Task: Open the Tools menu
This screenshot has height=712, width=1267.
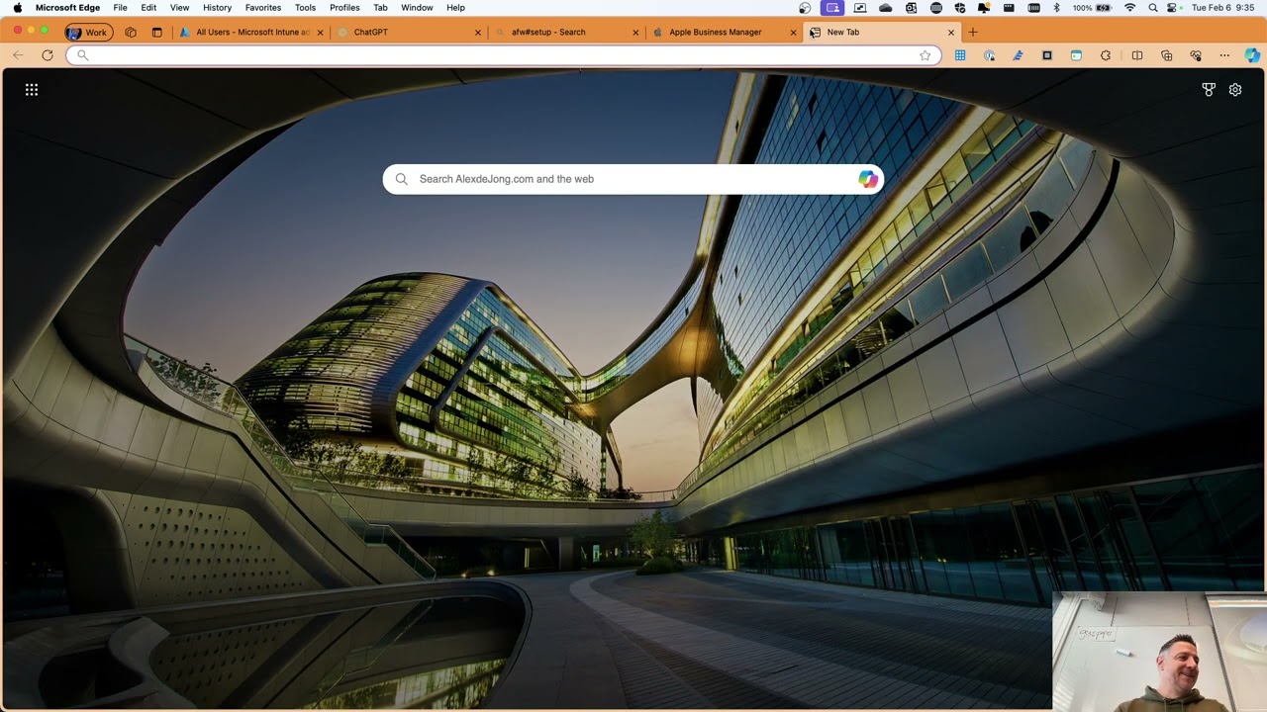Action: point(305,8)
